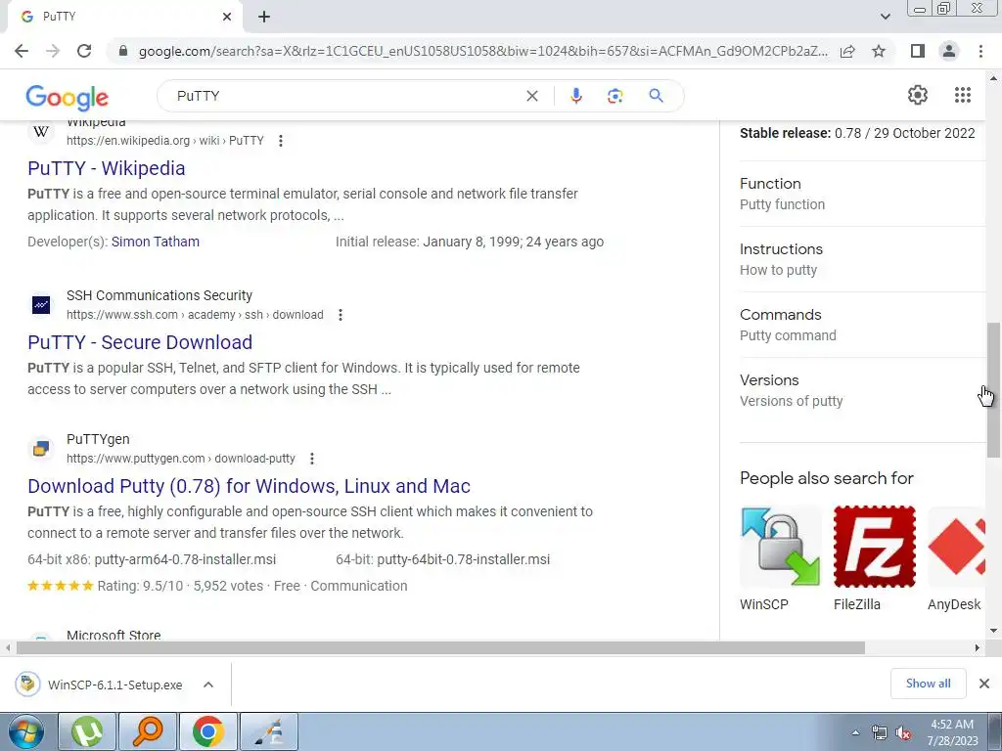Select Instructions How to putty item
The width and height of the screenshot is (1002, 751).
click(x=863, y=259)
